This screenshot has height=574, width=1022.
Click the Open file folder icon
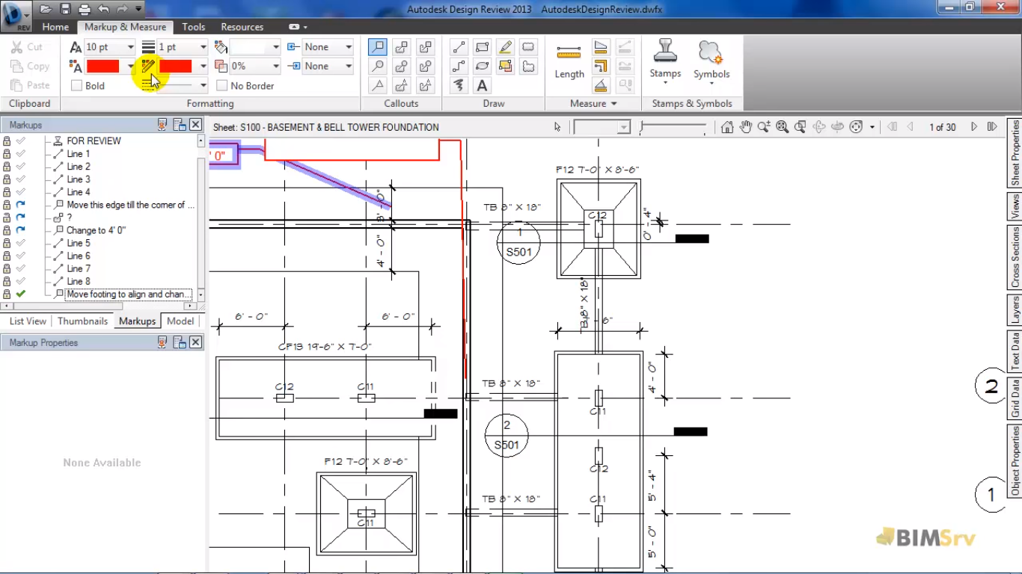46,9
